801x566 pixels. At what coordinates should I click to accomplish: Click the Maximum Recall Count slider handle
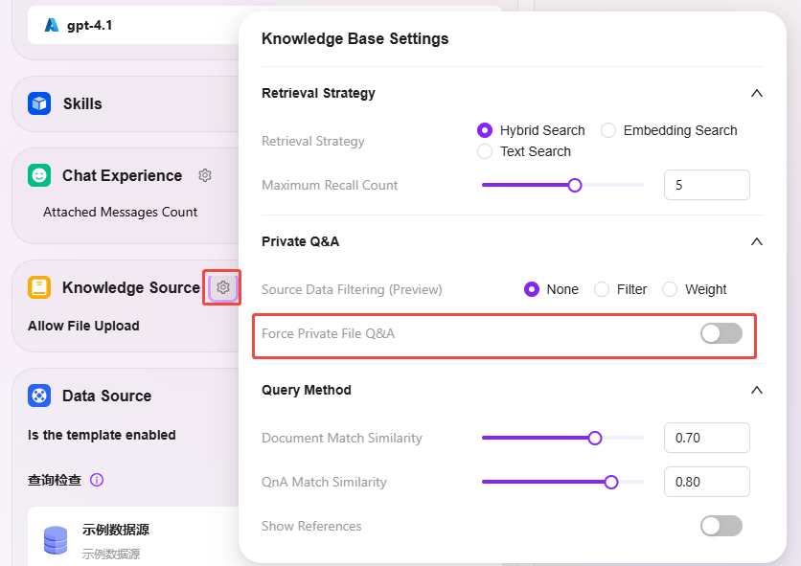[x=575, y=185]
